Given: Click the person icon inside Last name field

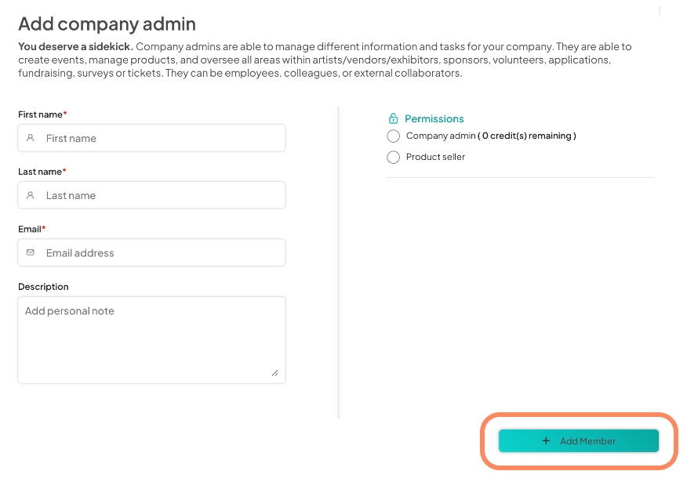Looking at the screenshot, I should coord(30,194).
